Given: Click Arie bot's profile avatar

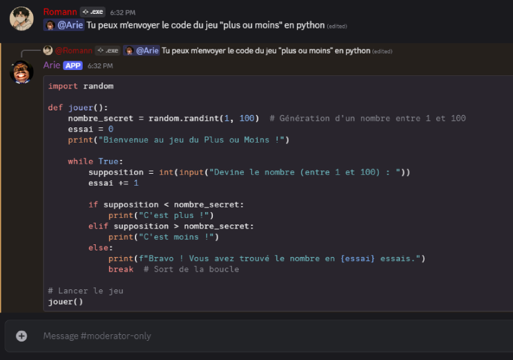Looking at the screenshot, I should click(x=21, y=71).
